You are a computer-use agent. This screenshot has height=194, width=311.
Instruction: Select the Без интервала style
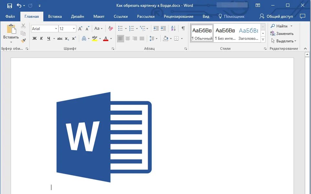point(225,33)
